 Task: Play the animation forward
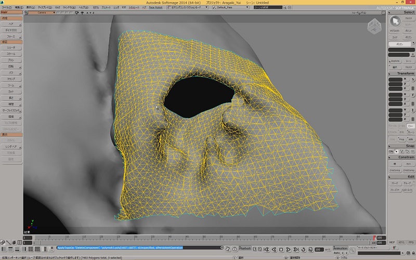tap(289, 250)
